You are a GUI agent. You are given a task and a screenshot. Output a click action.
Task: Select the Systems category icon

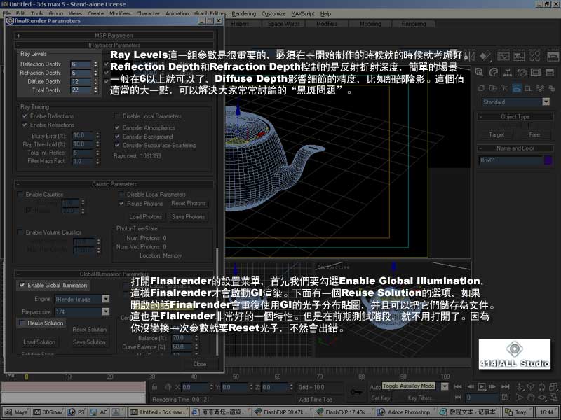pyautogui.click(x=551, y=88)
